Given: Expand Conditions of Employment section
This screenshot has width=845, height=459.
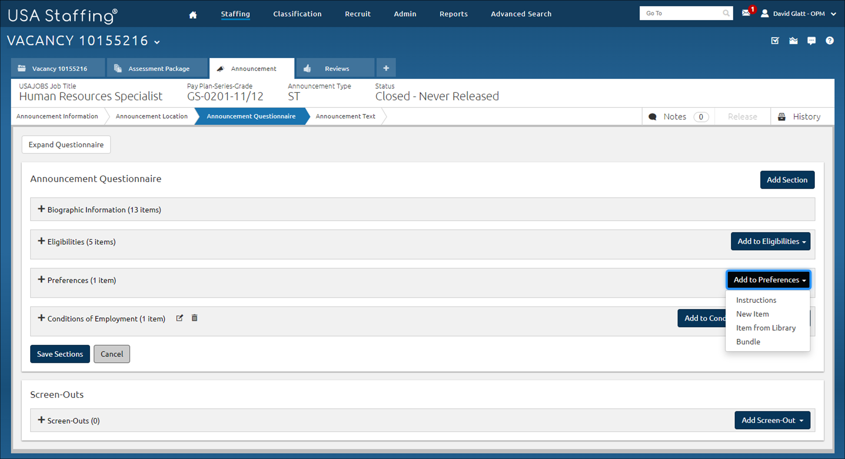Looking at the screenshot, I should pyautogui.click(x=41, y=318).
